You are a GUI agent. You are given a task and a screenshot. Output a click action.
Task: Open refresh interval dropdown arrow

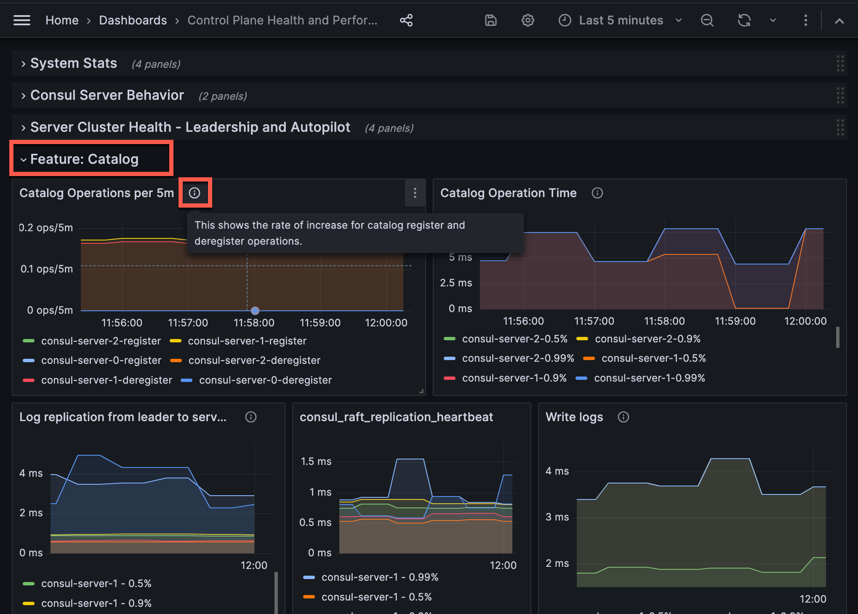(x=773, y=20)
